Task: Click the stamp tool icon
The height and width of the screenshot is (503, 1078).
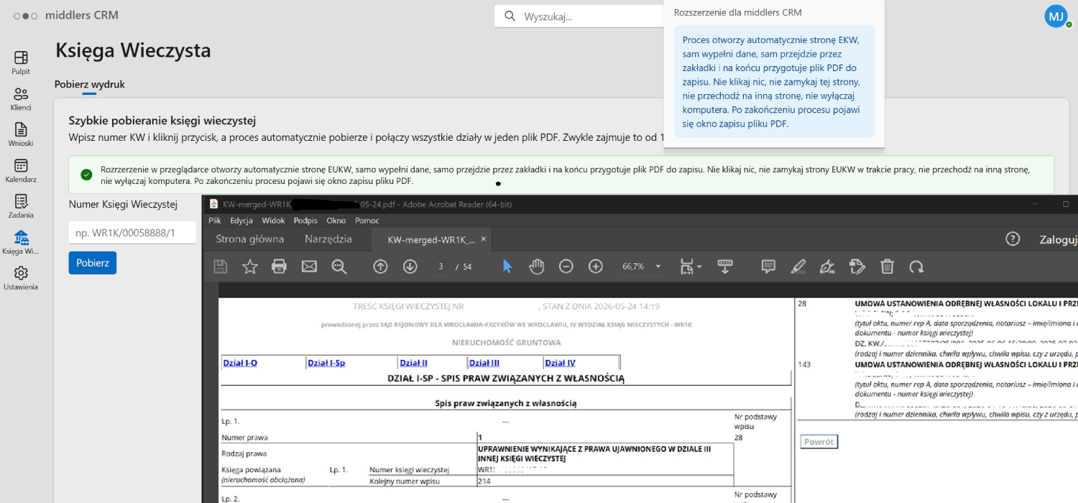Action: click(857, 267)
